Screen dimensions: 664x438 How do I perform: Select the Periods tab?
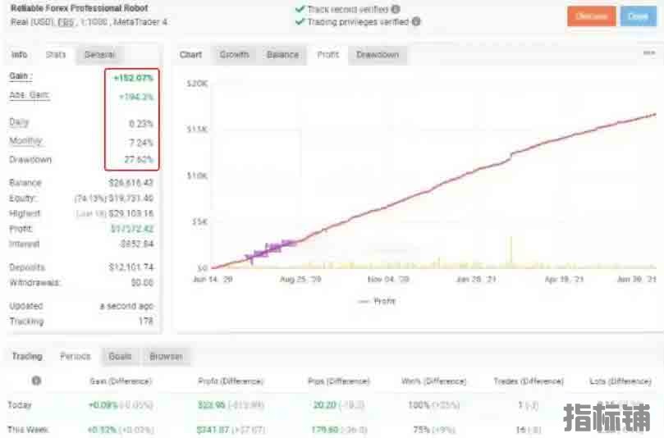click(76, 357)
